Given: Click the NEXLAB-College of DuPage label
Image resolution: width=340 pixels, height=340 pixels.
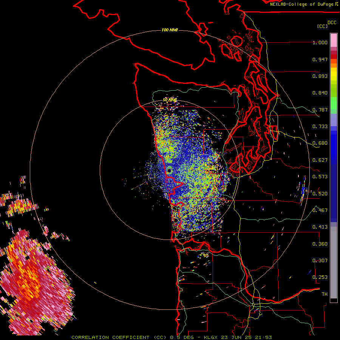Looking at the screenshot, I should [301, 4].
